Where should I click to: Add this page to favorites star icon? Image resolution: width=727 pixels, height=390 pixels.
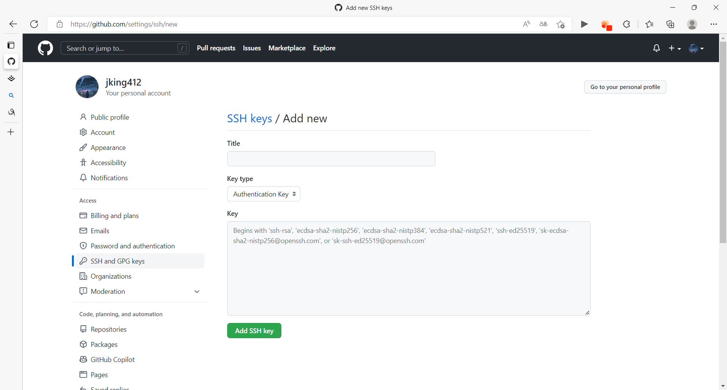coord(561,24)
